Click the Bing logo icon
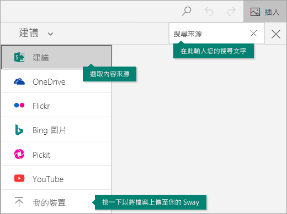 tap(19, 130)
